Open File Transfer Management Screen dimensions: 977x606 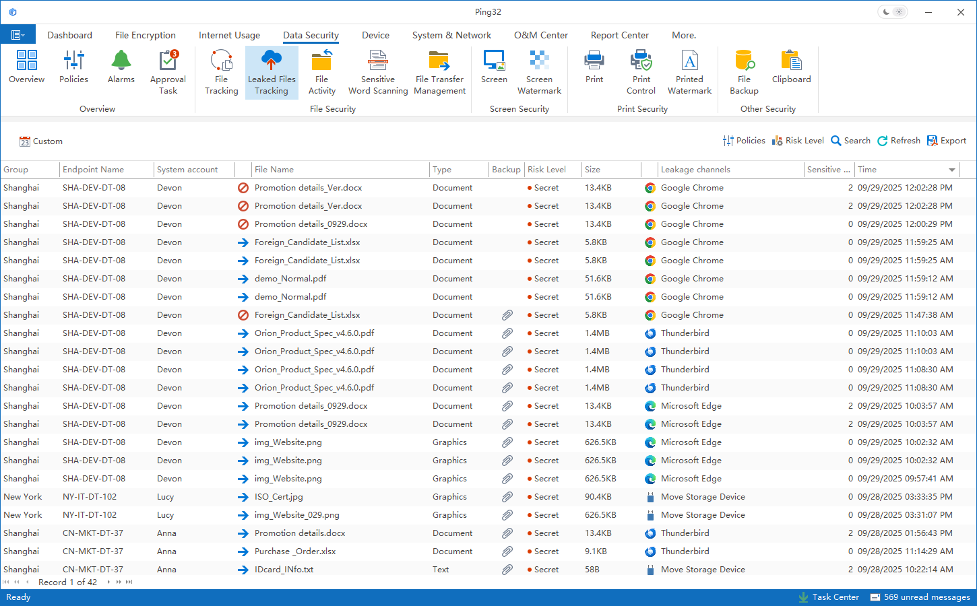pos(439,72)
